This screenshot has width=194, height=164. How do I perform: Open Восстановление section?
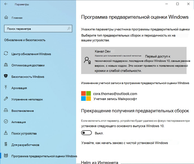[23, 111]
